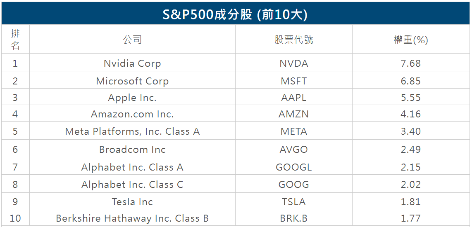472x227 pixels.
Task: Click the 股票代號 column header
Action: point(293,40)
